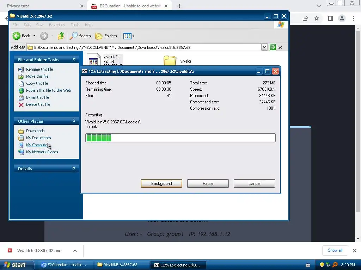This screenshot has height=270, width=361.
Task: Select the vivaldi.7z file icon
Action: click(94, 60)
